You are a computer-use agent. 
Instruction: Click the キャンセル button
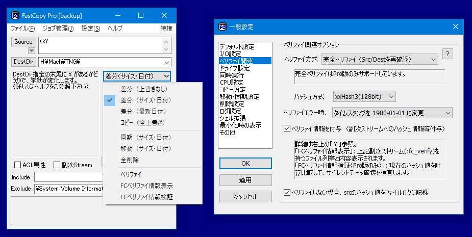245,197
